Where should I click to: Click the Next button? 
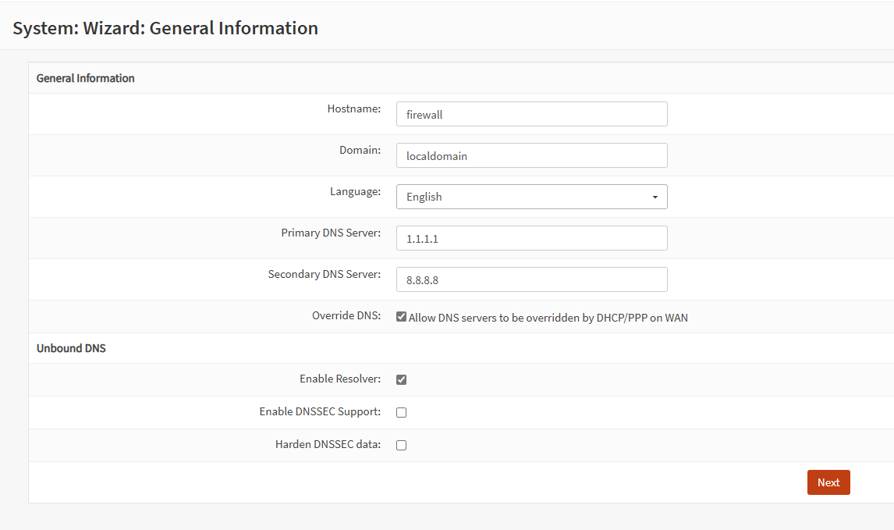[828, 482]
